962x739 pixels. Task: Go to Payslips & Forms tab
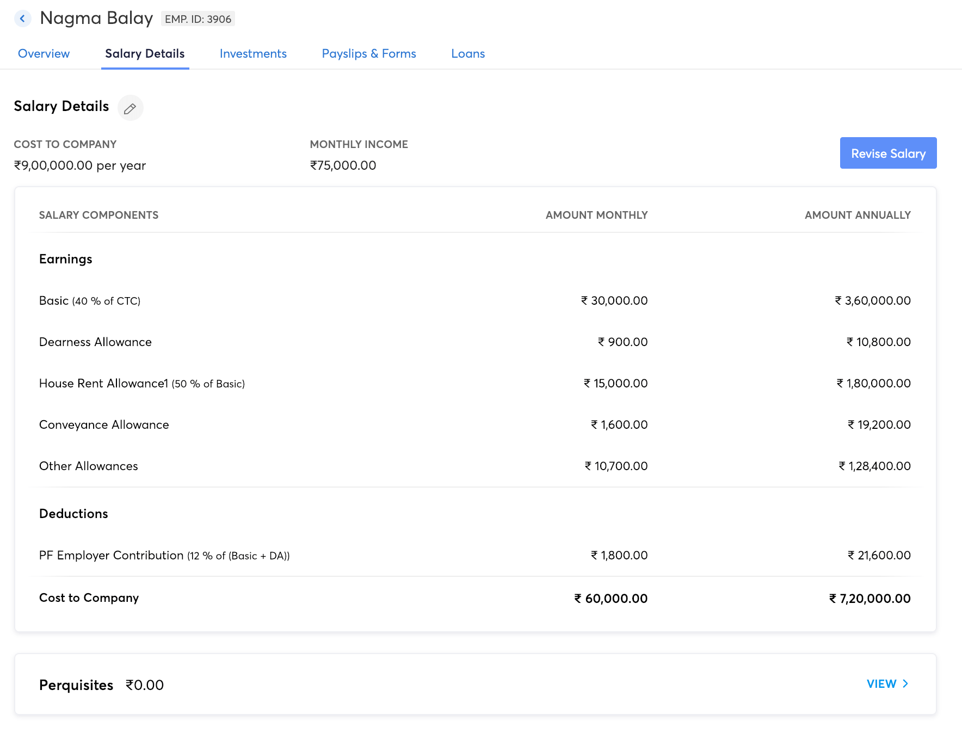coord(369,53)
